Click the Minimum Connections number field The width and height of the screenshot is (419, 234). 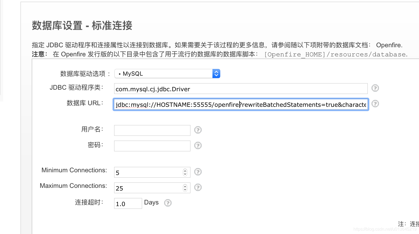click(x=152, y=172)
